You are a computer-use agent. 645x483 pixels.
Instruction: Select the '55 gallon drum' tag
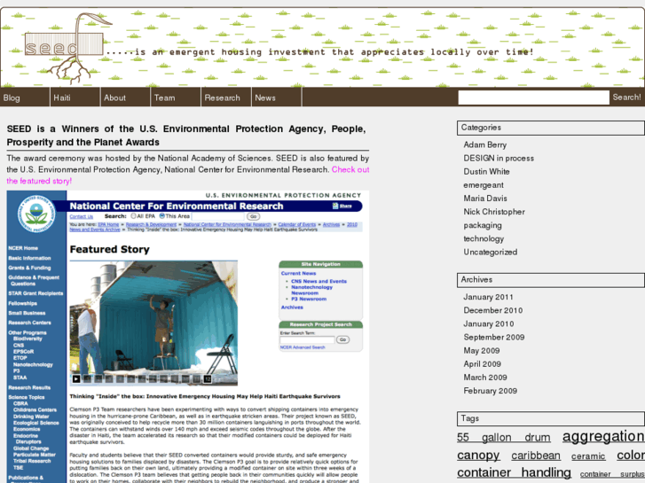(504, 438)
